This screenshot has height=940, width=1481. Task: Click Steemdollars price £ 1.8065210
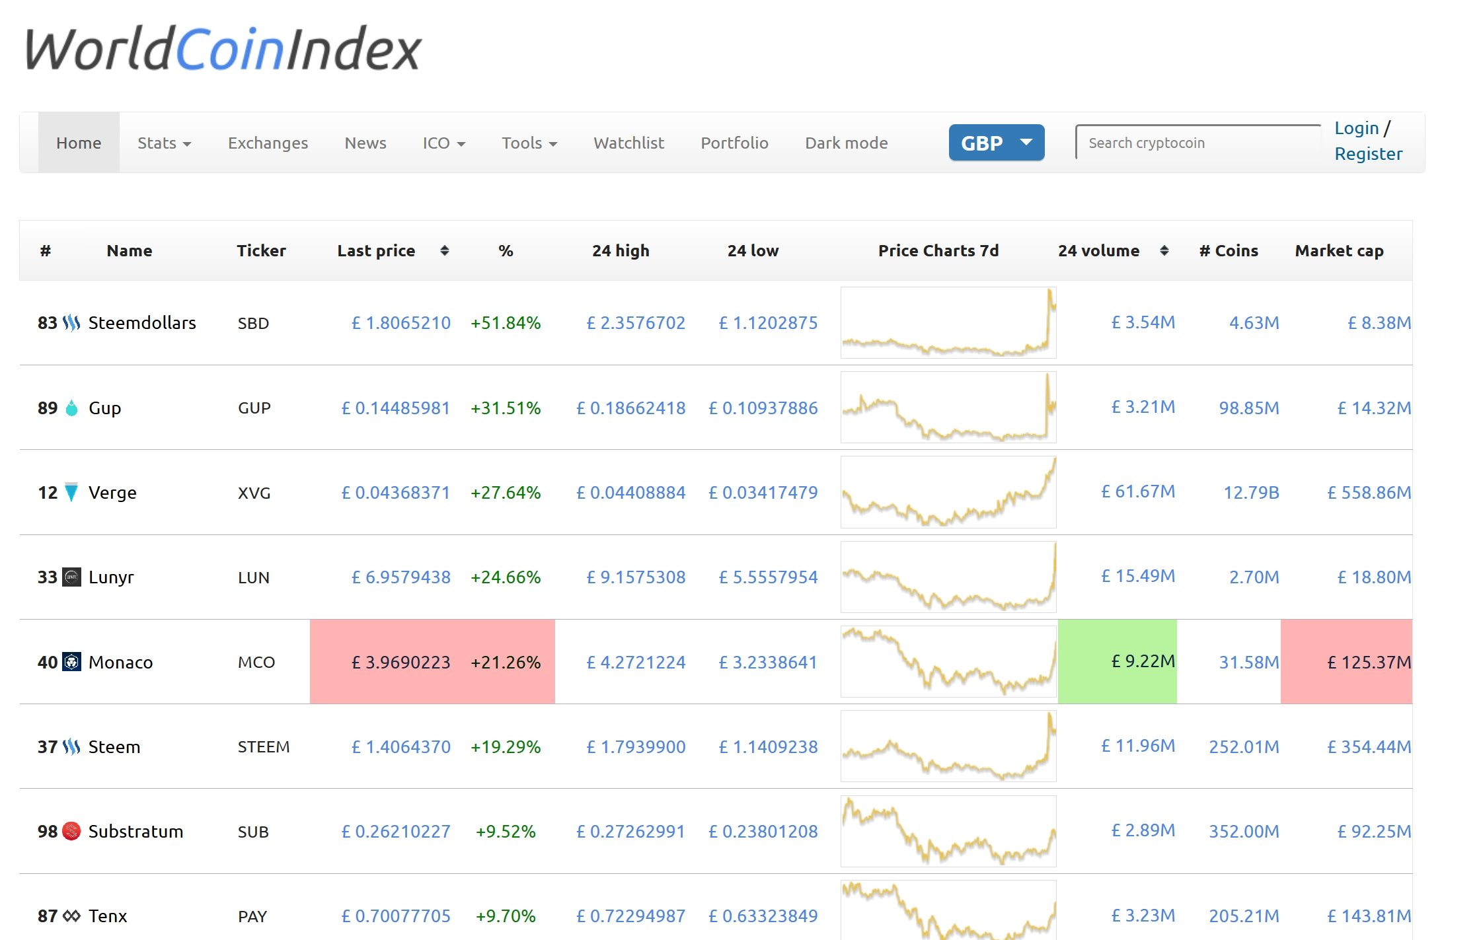click(x=400, y=323)
